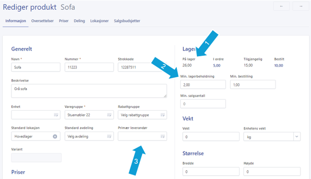Go to the next product arrow
The image size is (311, 179).
tap(301, 6)
